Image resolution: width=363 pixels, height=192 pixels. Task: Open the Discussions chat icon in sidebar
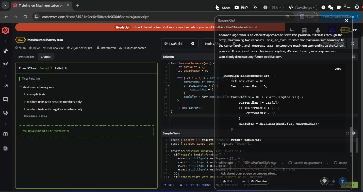[x=6, y=113]
